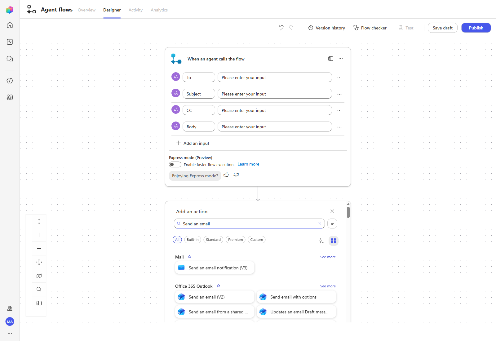Open more options for Subject input
The width and height of the screenshot is (496, 341).
point(339,94)
